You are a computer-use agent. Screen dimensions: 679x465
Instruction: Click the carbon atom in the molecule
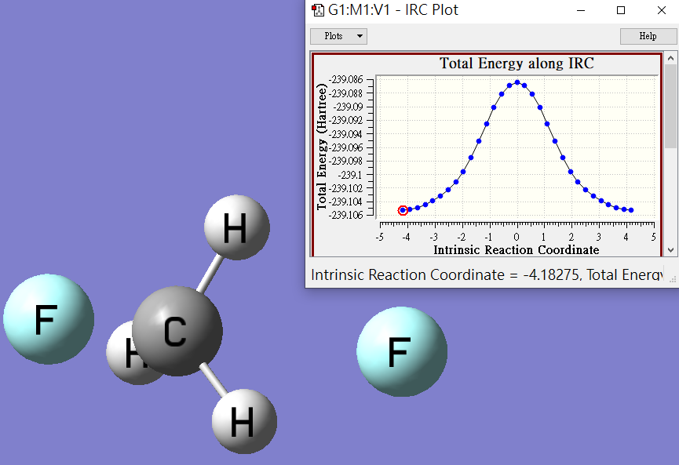tap(177, 331)
